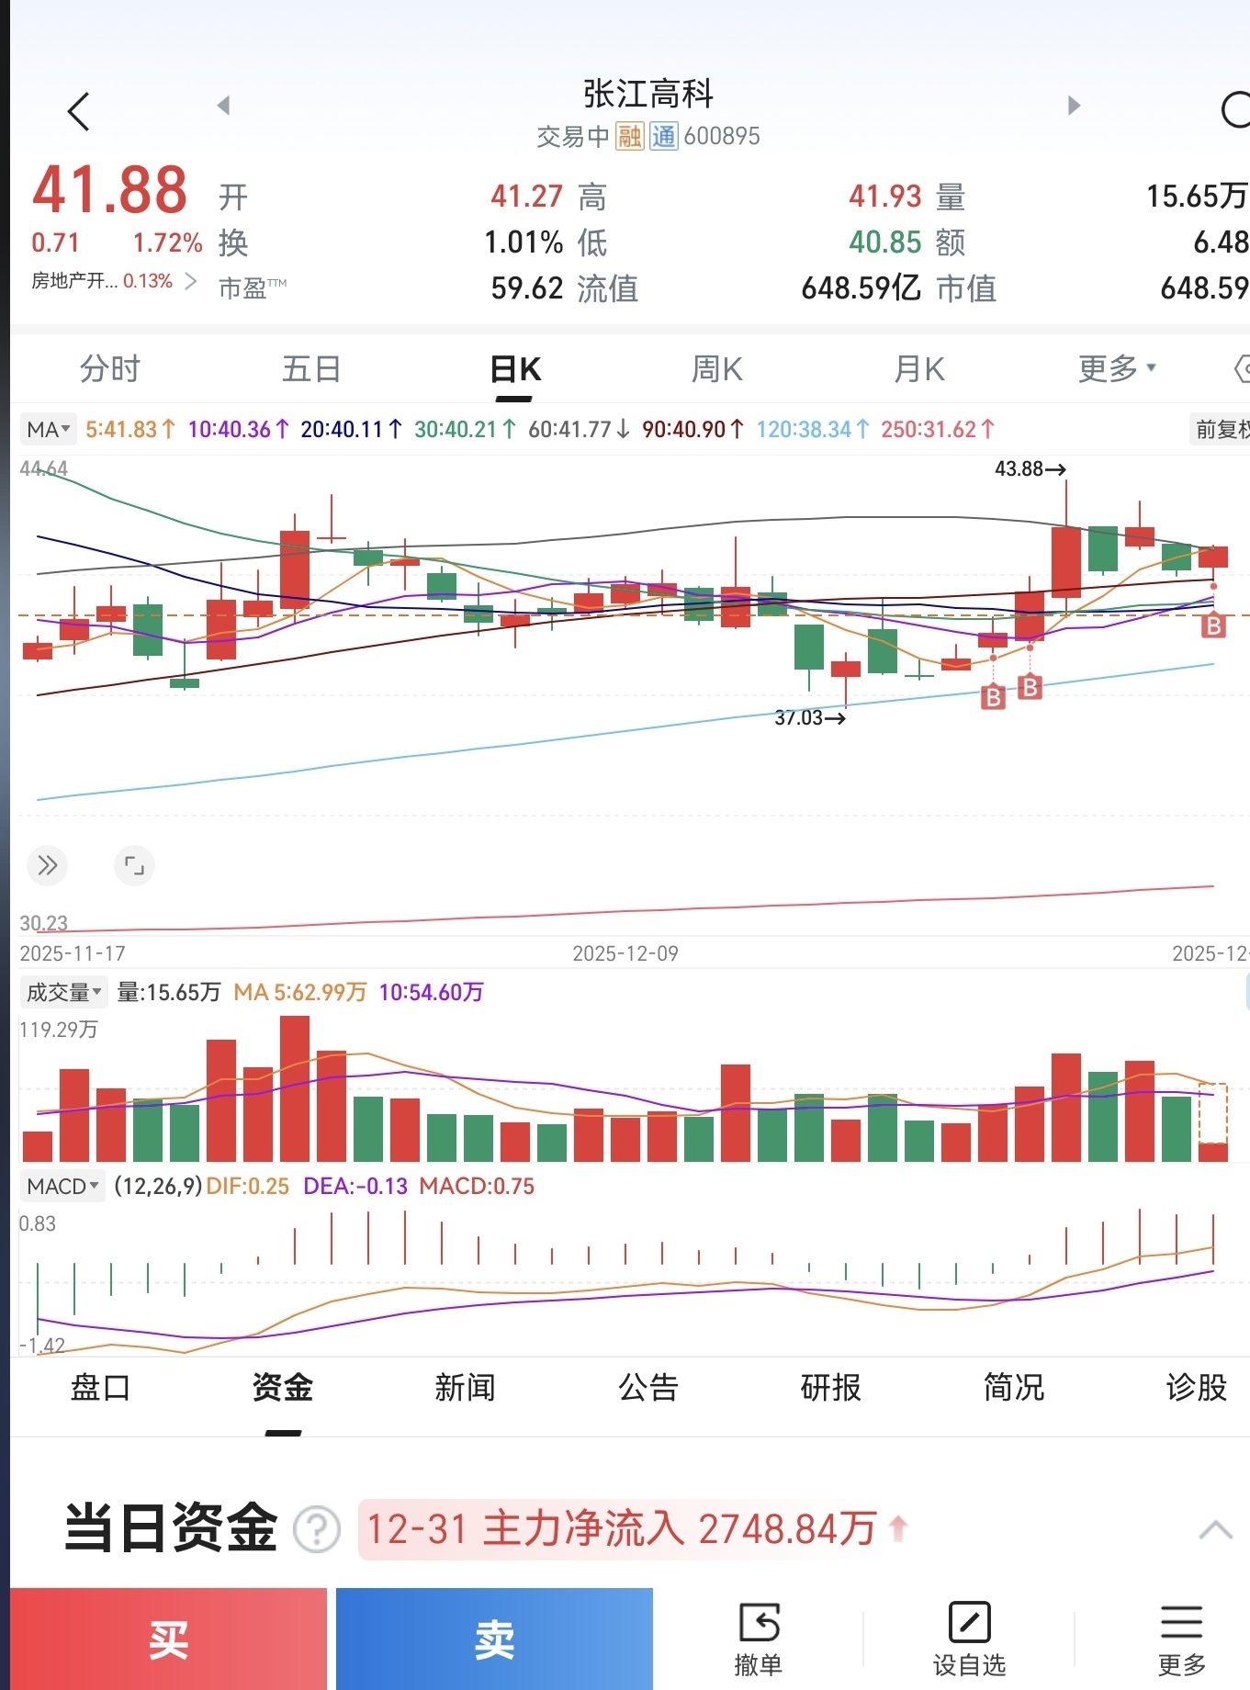Tap the help question mark beside 当日资金
This screenshot has width=1250, height=1690.
click(x=317, y=1529)
